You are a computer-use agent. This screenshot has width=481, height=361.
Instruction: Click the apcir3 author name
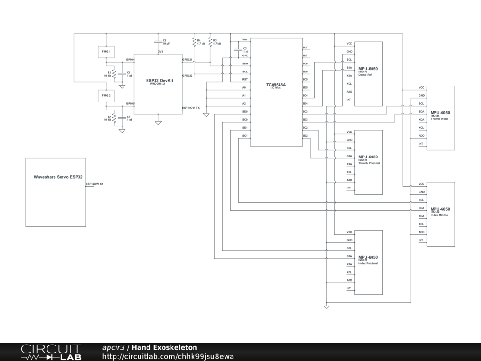[x=114, y=348]
